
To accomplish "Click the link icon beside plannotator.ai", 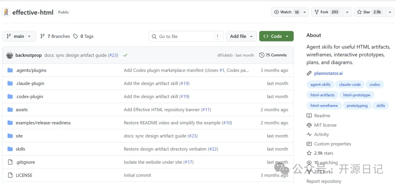I will tap(309, 73).
